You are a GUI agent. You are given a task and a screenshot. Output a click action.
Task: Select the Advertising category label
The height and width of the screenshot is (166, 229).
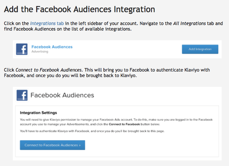point(40,51)
